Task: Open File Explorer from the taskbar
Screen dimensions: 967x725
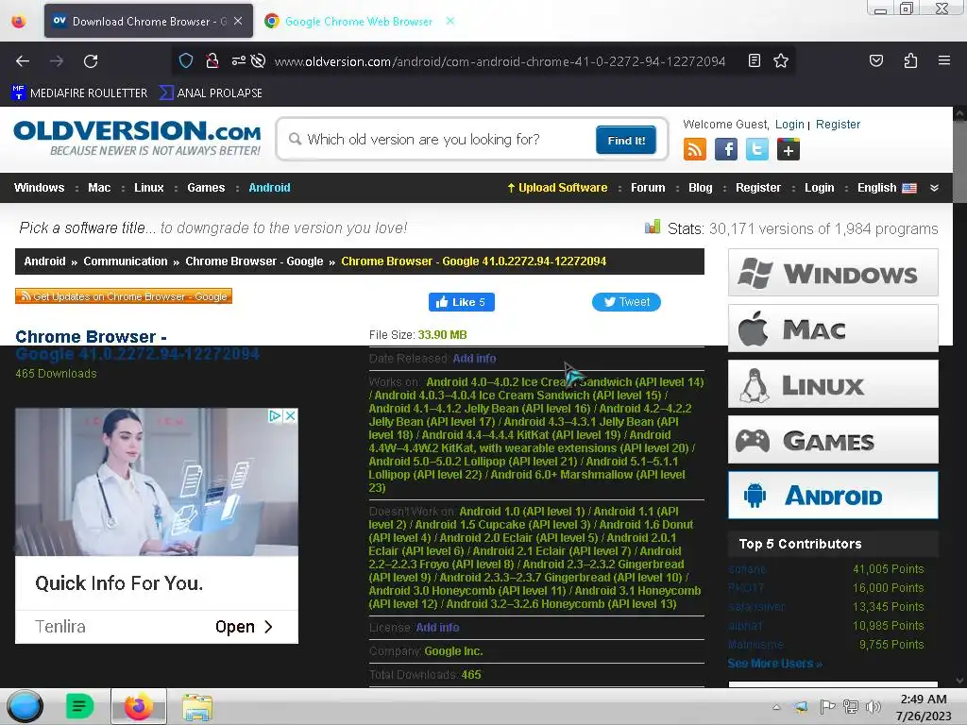Action: point(197,707)
